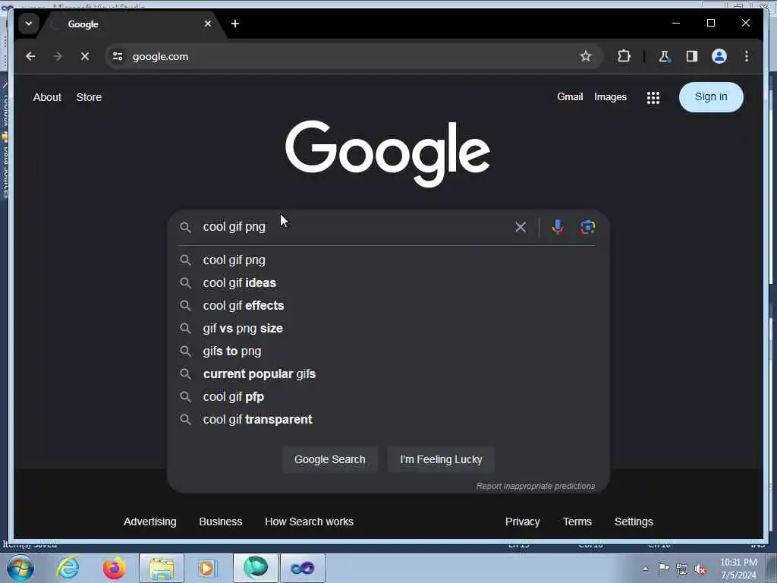Choose suggestion cool gif pfp
Viewport: 777px width, 583px height.
(x=387, y=397)
